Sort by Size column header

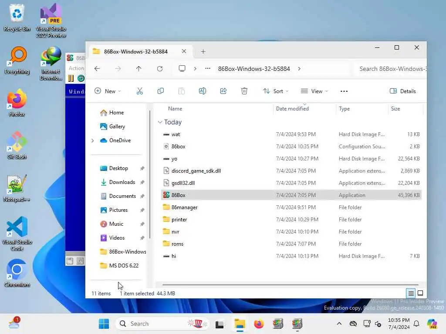tap(395, 108)
